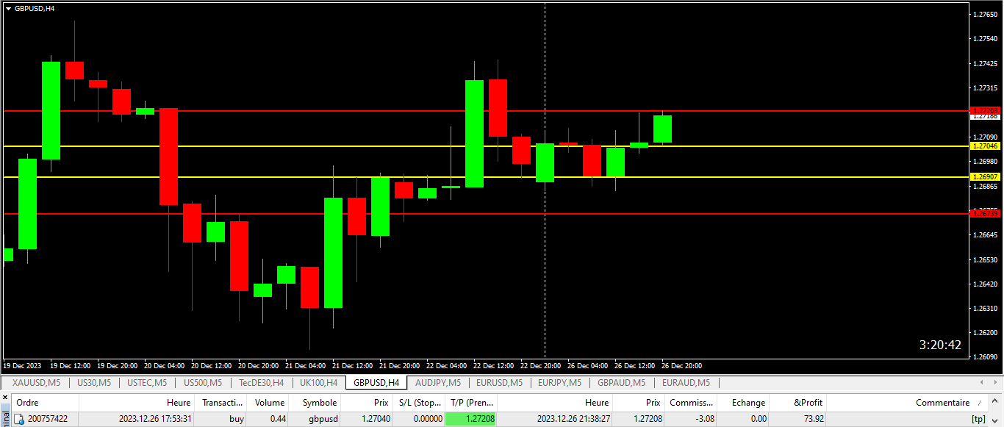Switch to the TecDE30,H4 chart tab

pyautogui.click(x=261, y=383)
